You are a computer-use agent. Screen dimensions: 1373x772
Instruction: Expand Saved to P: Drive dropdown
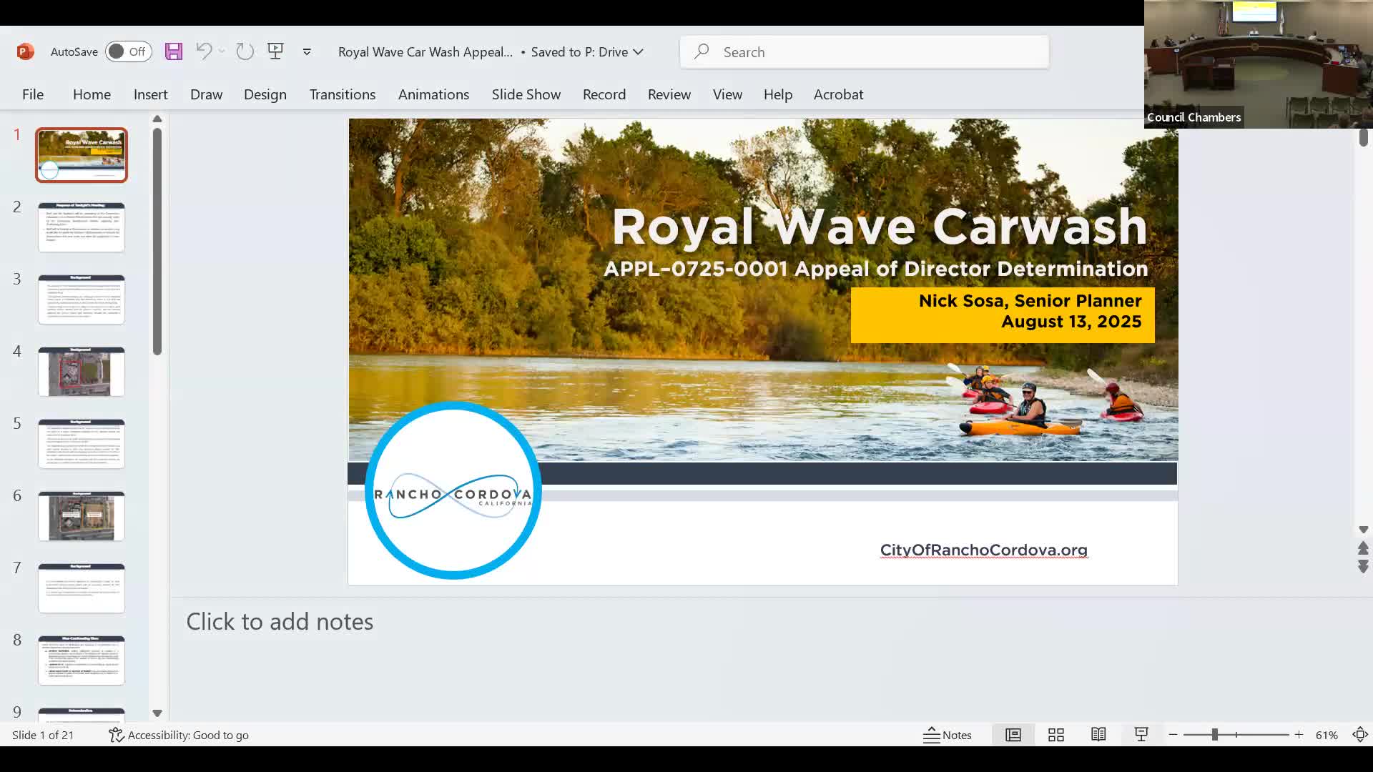pos(639,51)
